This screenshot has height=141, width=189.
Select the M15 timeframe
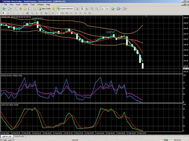tap(62, 13)
